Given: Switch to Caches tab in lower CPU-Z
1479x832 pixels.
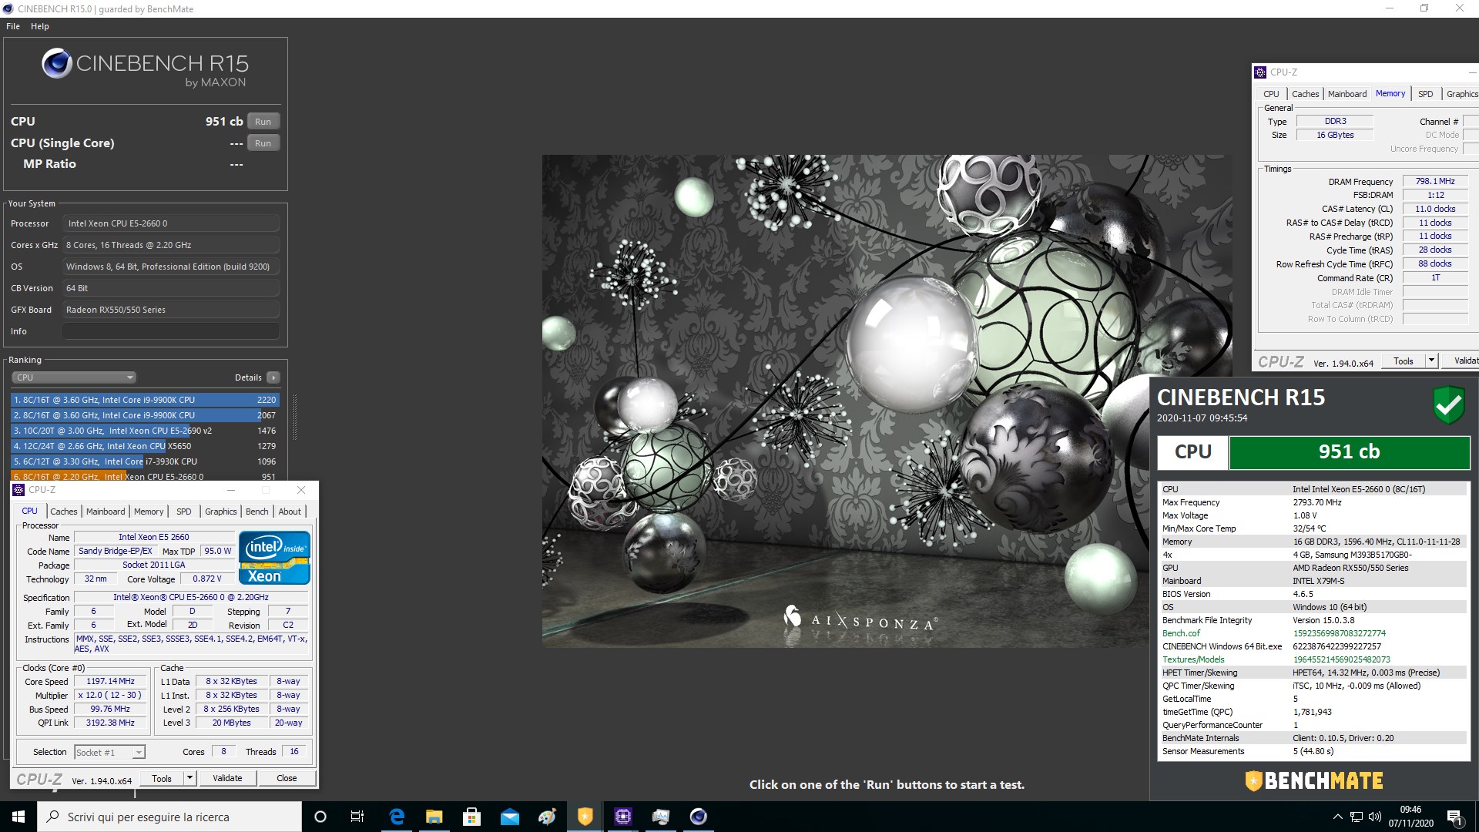Looking at the screenshot, I should 64,512.
